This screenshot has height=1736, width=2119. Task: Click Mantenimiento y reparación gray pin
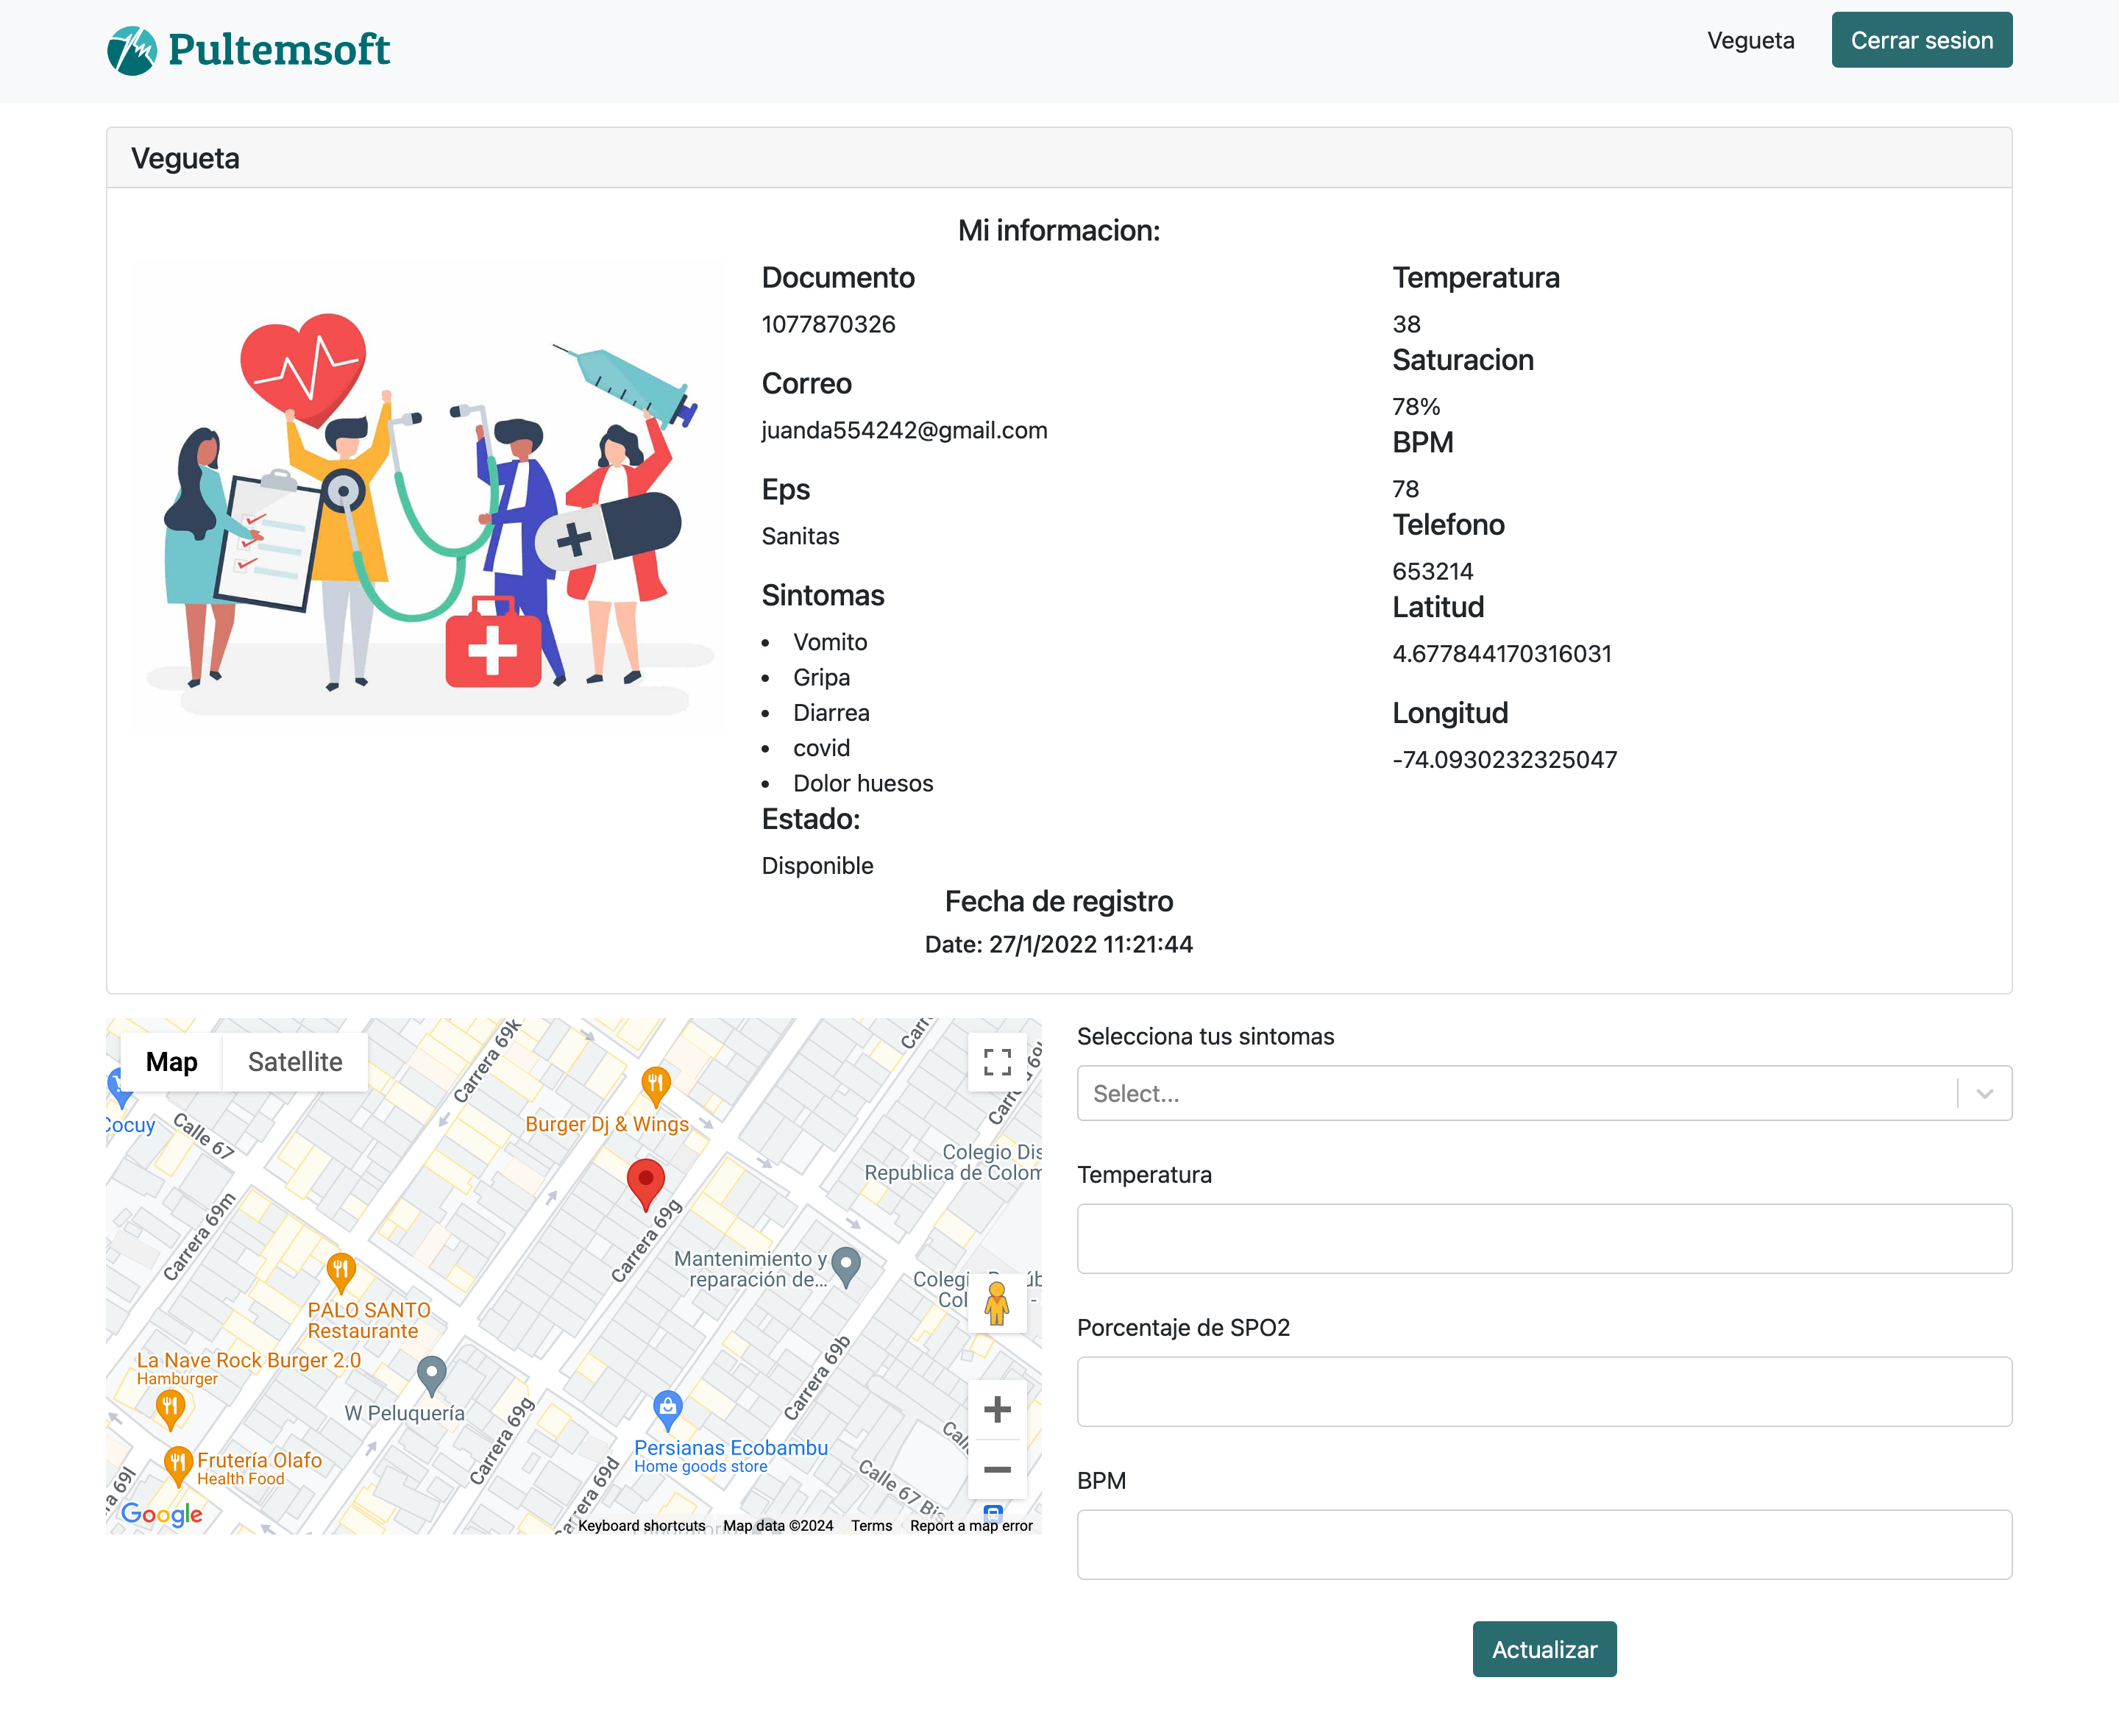(x=846, y=1267)
